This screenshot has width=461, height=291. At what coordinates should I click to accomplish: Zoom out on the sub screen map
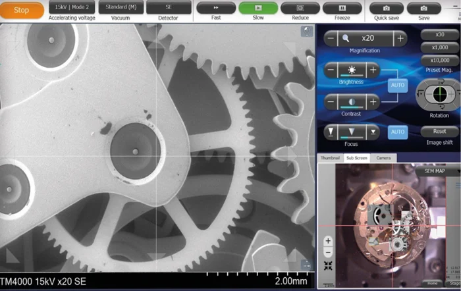[328, 253]
